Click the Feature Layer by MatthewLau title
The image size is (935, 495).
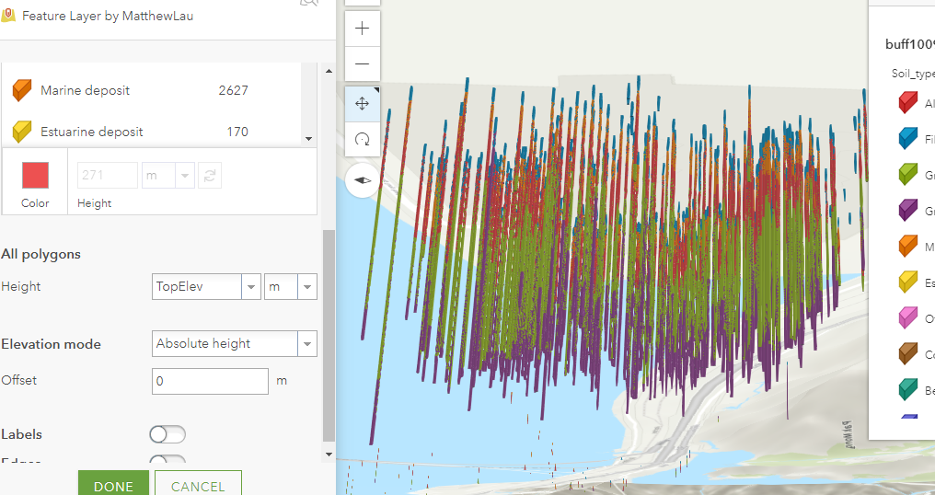click(x=108, y=17)
